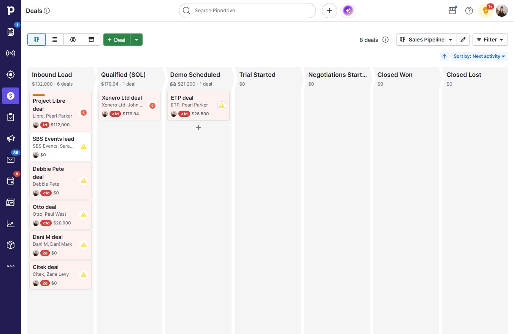Open the Leads inbox in the sidebar
This screenshot has width=514, height=334.
click(11, 32)
